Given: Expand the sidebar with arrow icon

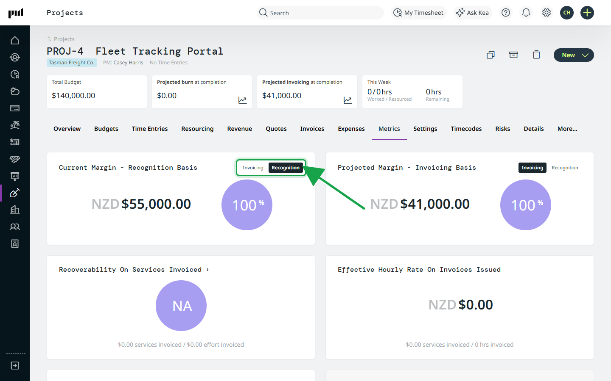Looking at the screenshot, I should (15, 365).
